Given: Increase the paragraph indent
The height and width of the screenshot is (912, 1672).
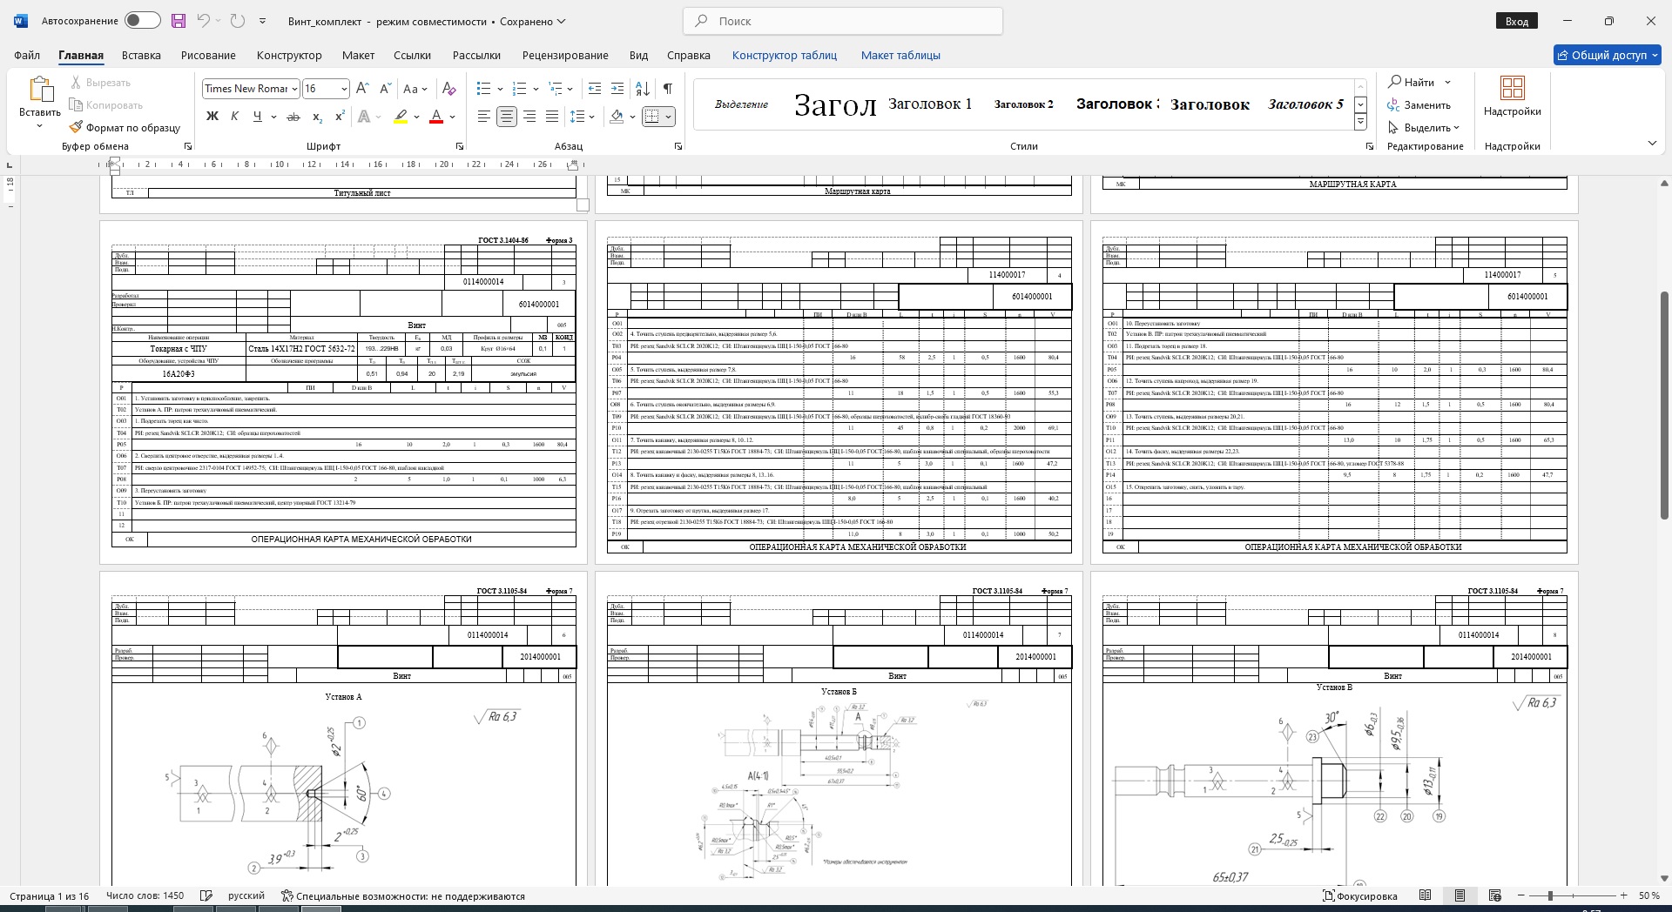Looking at the screenshot, I should click(617, 89).
